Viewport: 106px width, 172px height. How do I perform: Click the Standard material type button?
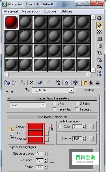pyautogui.click(x=88, y=90)
